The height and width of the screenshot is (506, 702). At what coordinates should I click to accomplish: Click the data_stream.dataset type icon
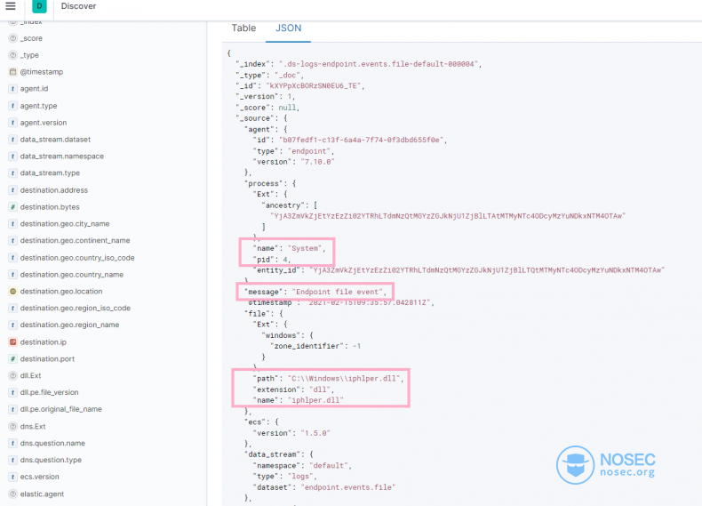pyautogui.click(x=13, y=140)
